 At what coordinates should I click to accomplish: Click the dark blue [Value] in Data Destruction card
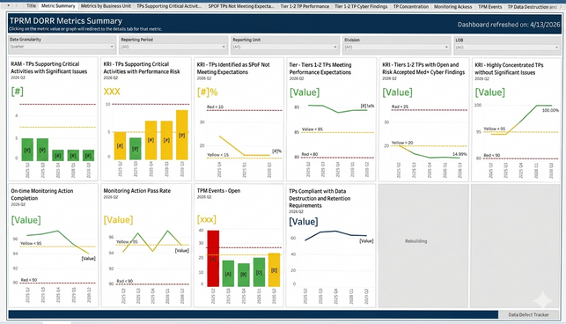point(304,221)
